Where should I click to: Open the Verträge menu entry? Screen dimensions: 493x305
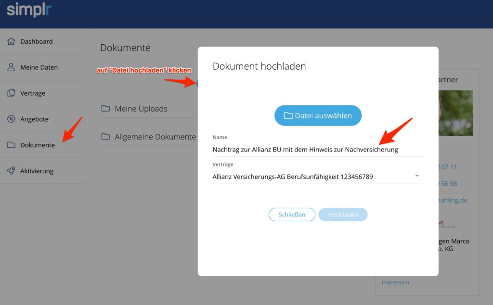click(x=42, y=93)
